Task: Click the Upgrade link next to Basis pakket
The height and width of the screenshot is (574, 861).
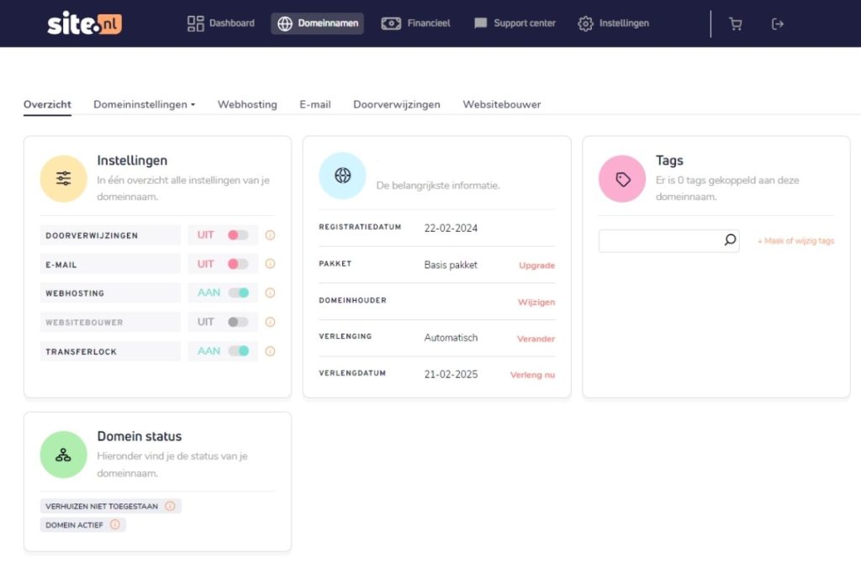Action: [x=536, y=265]
